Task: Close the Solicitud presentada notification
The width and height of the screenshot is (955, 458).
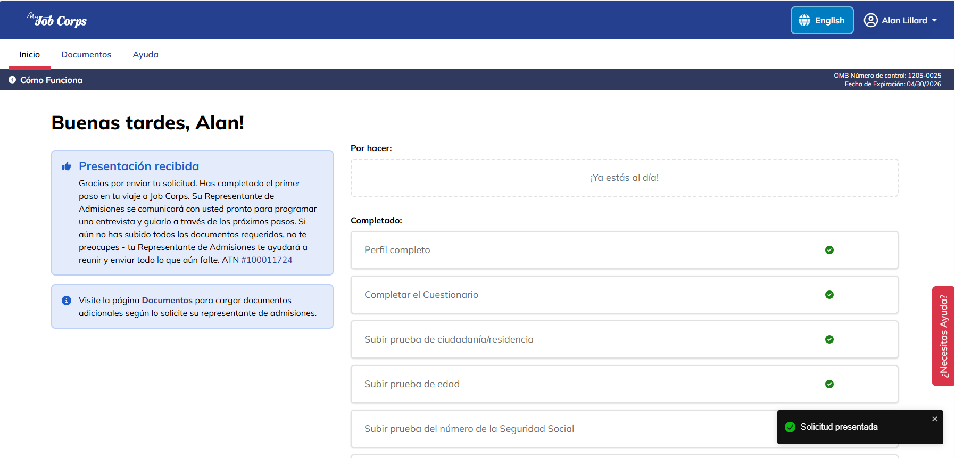Action: click(x=935, y=419)
